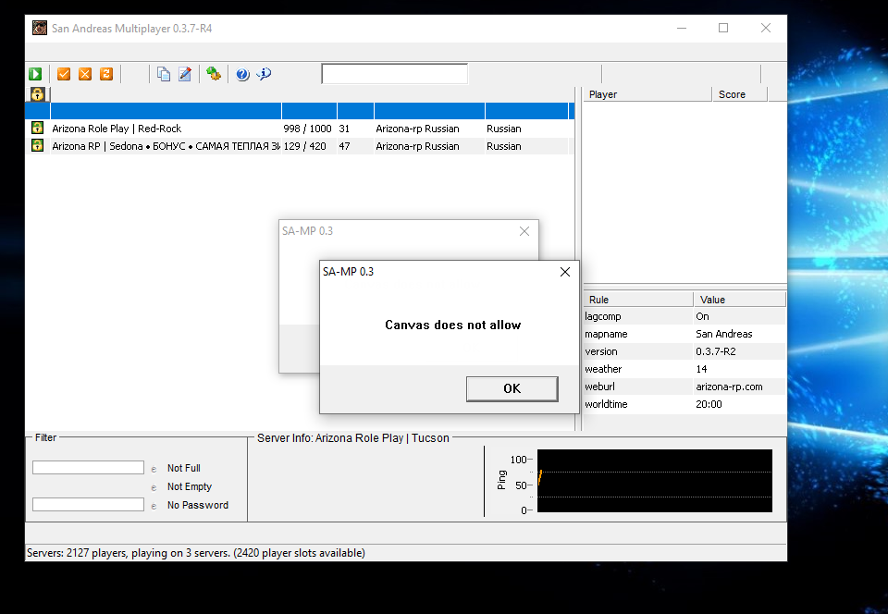The image size is (888, 614).
Task: Click Arizona-rp Russian mode in Red-Rock row
Action: point(417,129)
